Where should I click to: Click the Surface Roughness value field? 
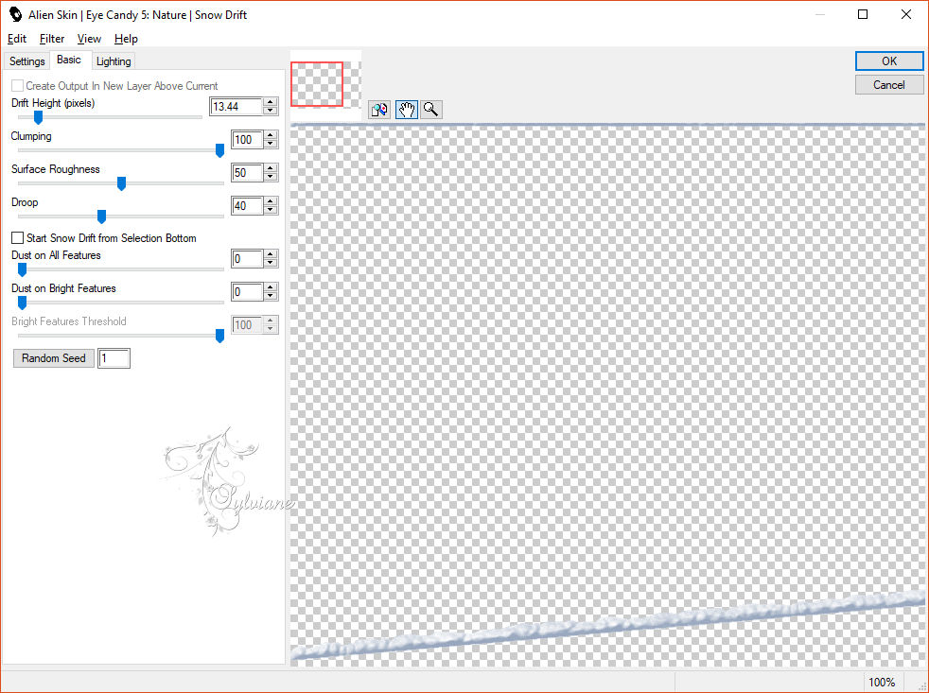pyautogui.click(x=247, y=173)
